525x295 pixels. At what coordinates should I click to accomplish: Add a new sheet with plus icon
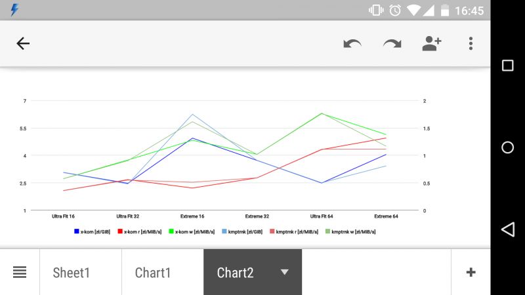click(471, 272)
